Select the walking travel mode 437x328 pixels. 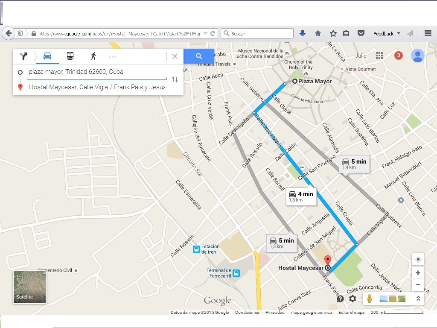pos(93,56)
